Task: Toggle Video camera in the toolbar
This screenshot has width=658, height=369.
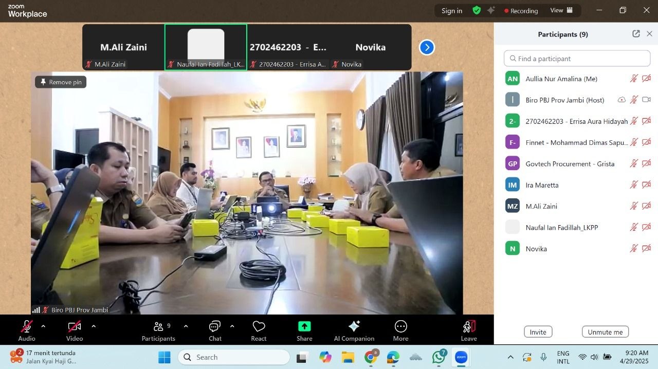Action: 75,330
